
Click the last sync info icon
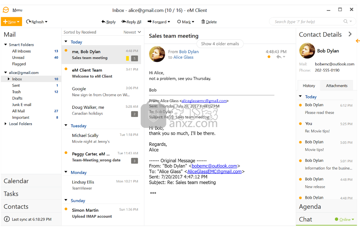7,219
